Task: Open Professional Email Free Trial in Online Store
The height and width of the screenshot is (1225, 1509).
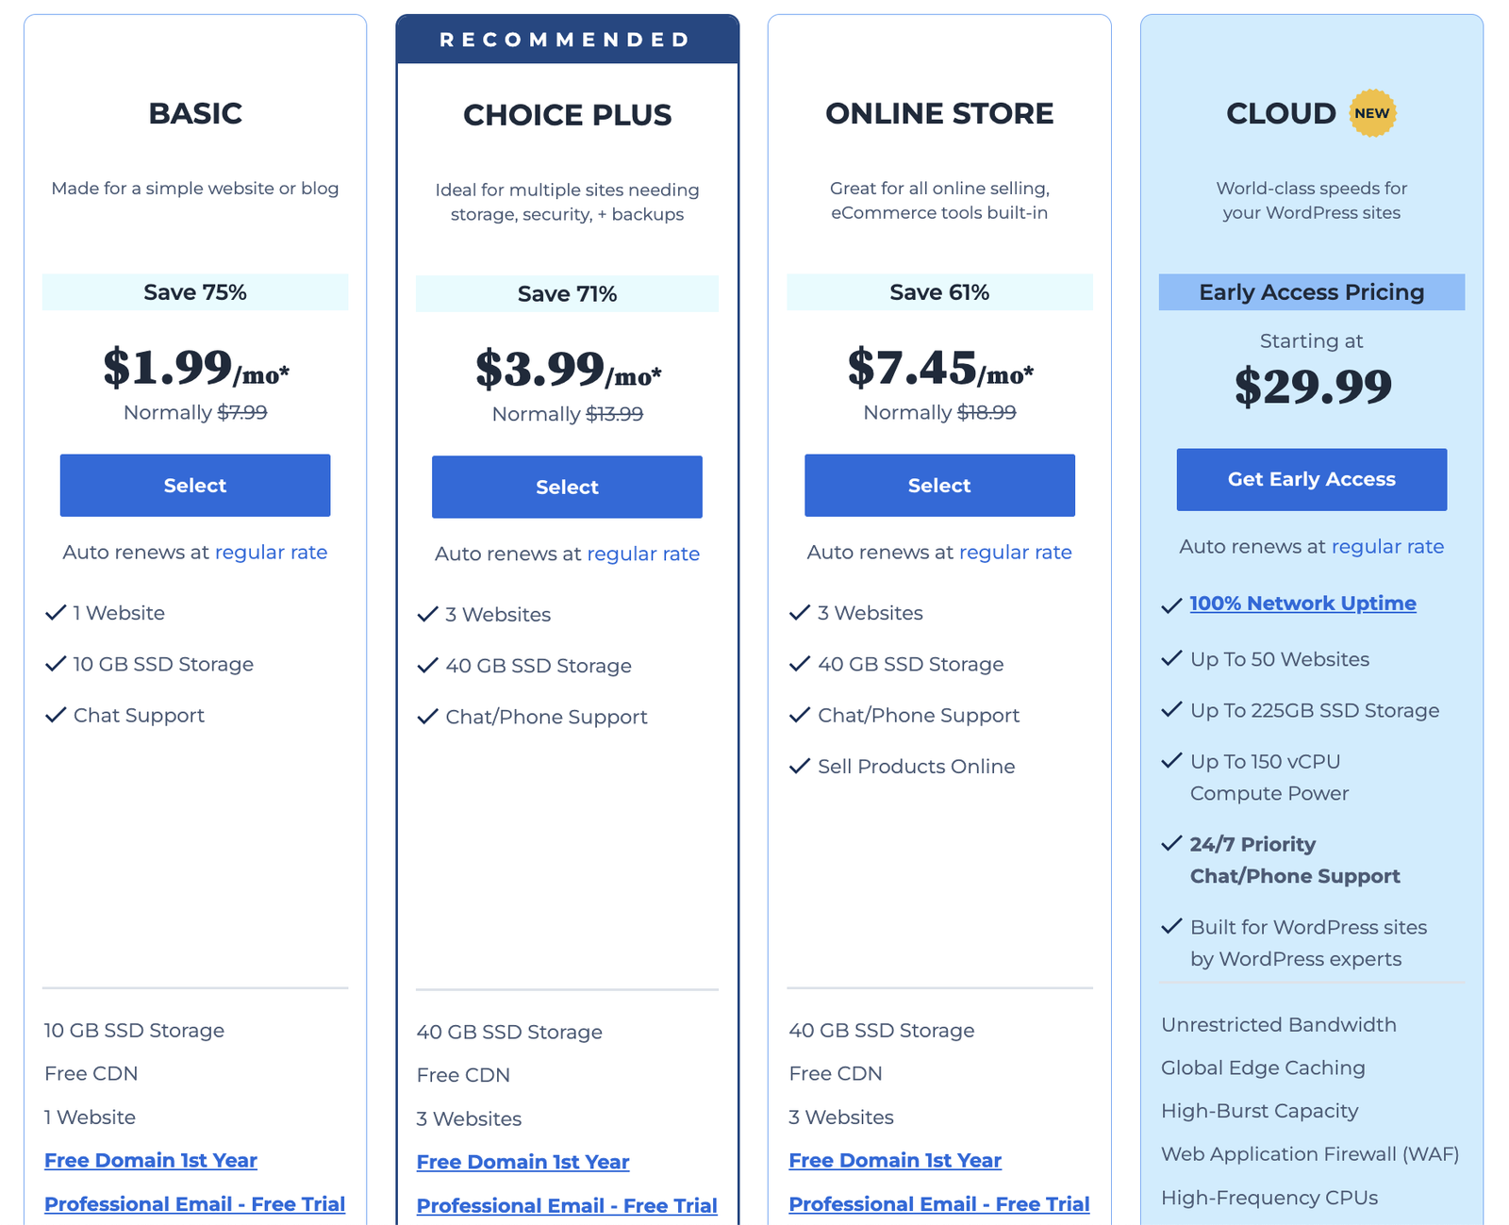Action: tap(939, 1204)
